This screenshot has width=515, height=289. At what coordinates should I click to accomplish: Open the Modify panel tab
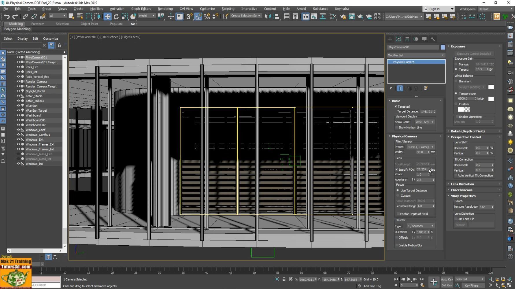[x=398, y=39]
